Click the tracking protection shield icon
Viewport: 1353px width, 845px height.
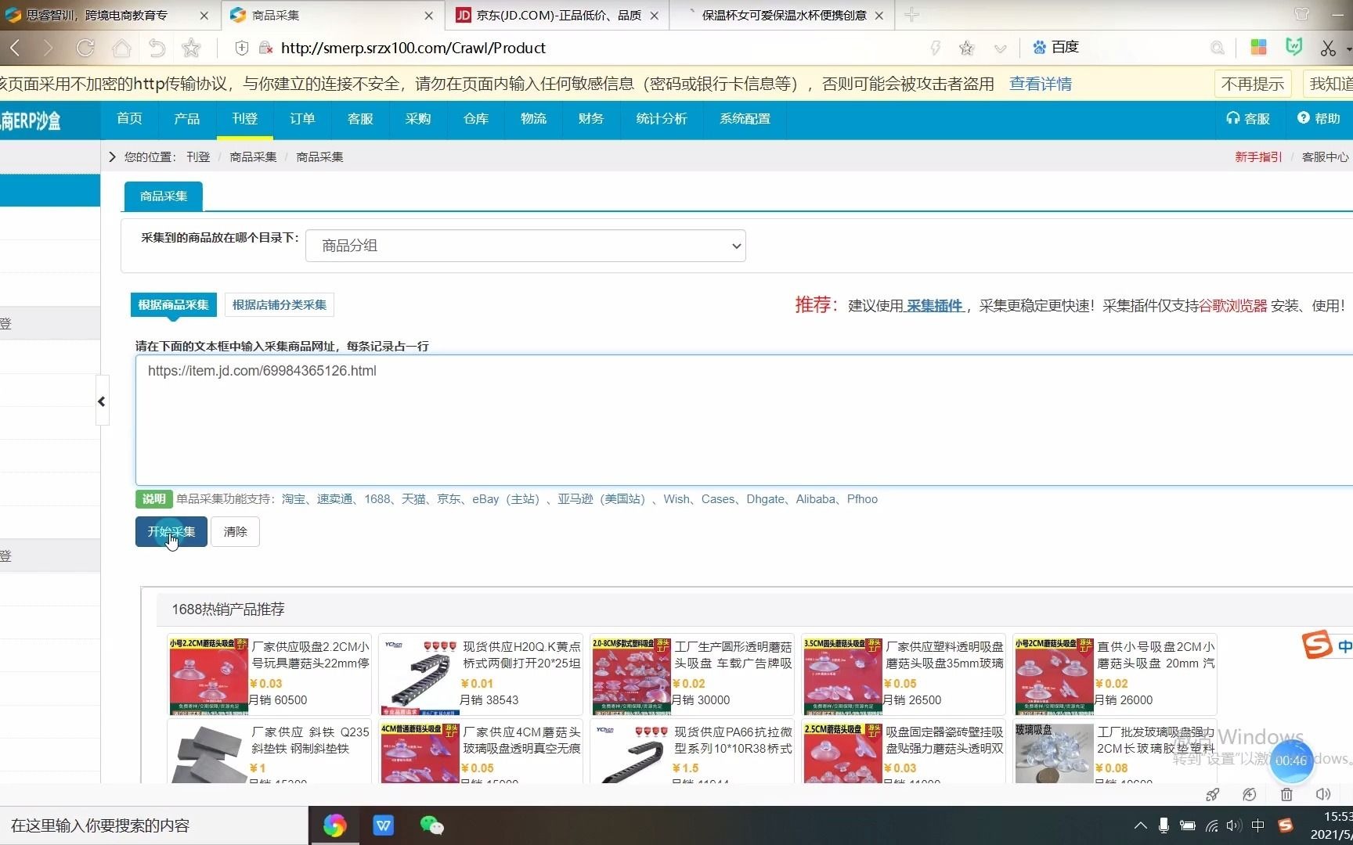point(241,48)
